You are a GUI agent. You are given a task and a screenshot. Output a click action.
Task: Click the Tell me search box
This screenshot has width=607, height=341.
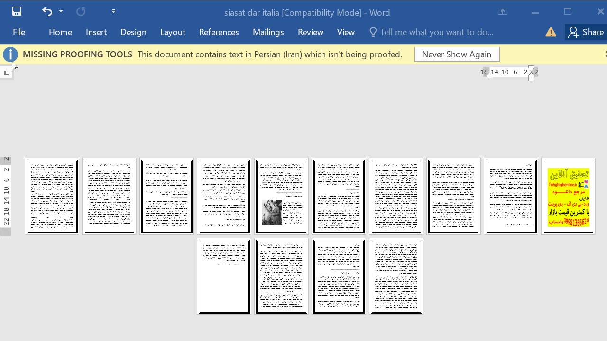pyautogui.click(x=436, y=32)
